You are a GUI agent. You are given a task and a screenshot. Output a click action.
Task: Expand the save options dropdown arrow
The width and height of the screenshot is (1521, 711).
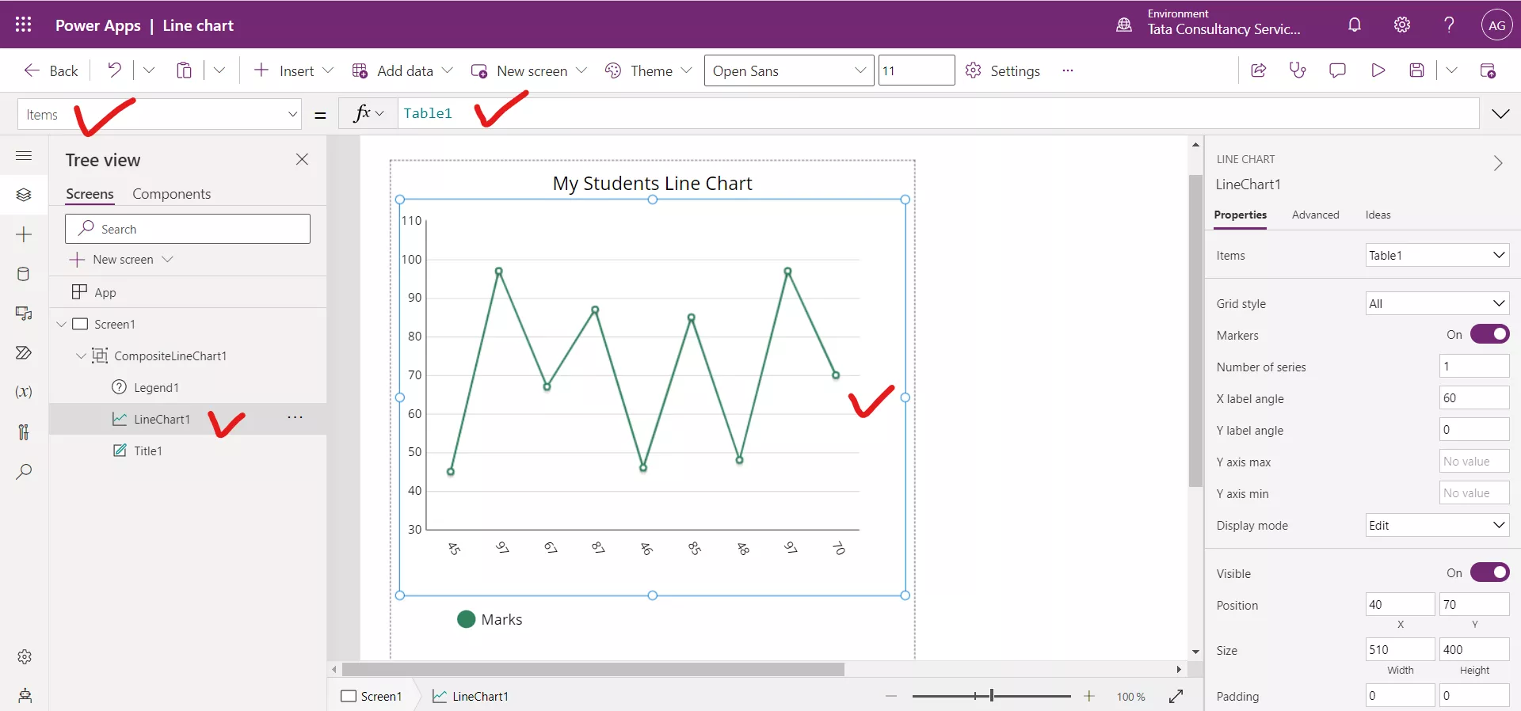(1451, 70)
